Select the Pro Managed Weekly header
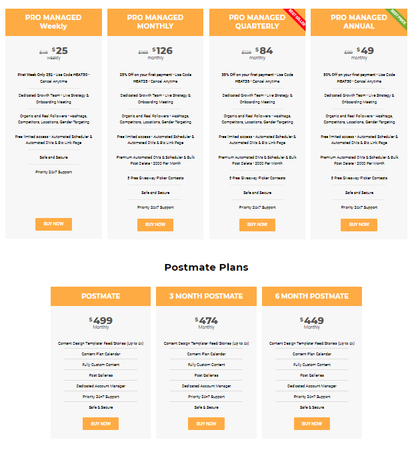Screen dimensions: 414x450 click(53, 22)
